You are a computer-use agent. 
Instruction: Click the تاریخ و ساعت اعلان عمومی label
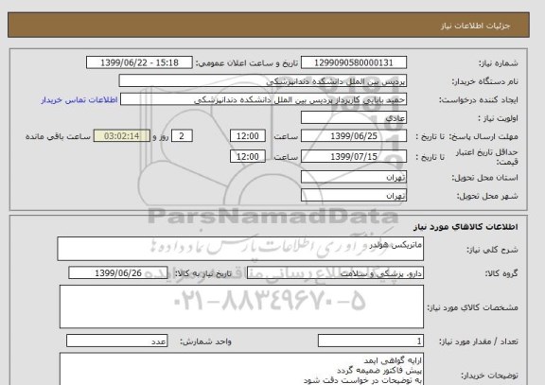246,63
